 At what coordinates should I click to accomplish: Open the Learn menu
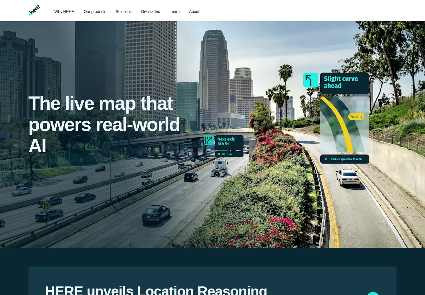pos(174,12)
